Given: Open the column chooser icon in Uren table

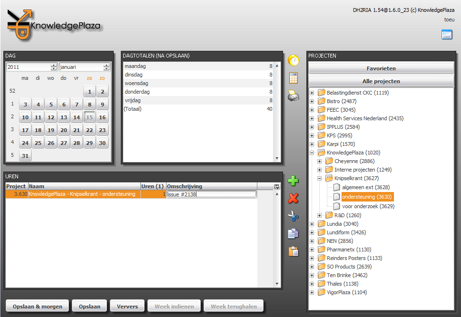Looking at the screenshot, I should pos(277,186).
